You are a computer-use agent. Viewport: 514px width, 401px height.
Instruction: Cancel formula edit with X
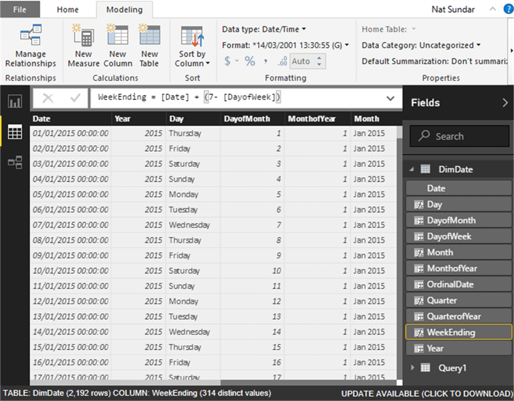pyautogui.click(x=48, y=98)
